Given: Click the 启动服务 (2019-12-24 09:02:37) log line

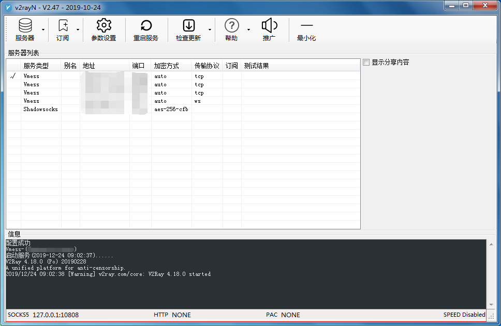Looking at the screenshot, I should (60, 256).
